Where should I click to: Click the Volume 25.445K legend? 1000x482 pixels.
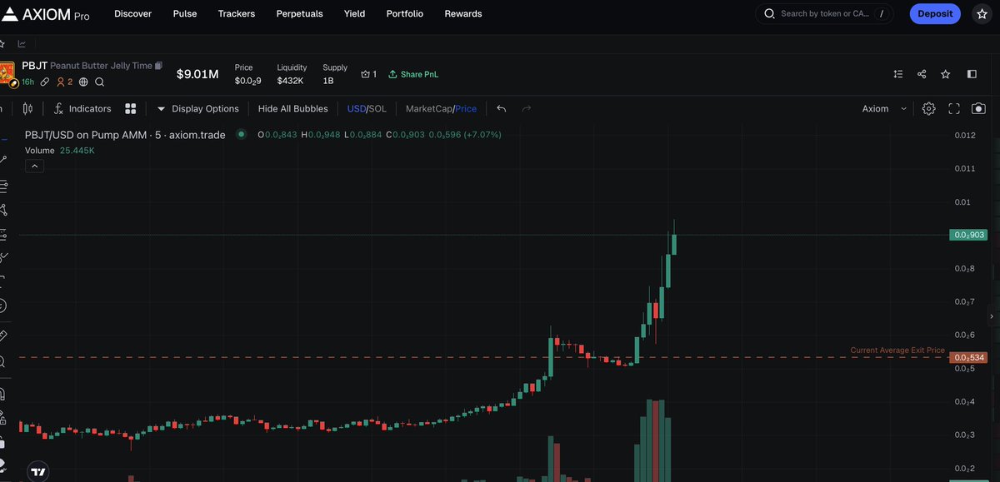60,151
